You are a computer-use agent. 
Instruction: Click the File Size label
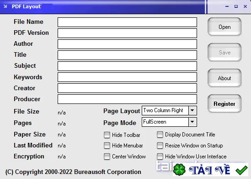pos(27,111)
